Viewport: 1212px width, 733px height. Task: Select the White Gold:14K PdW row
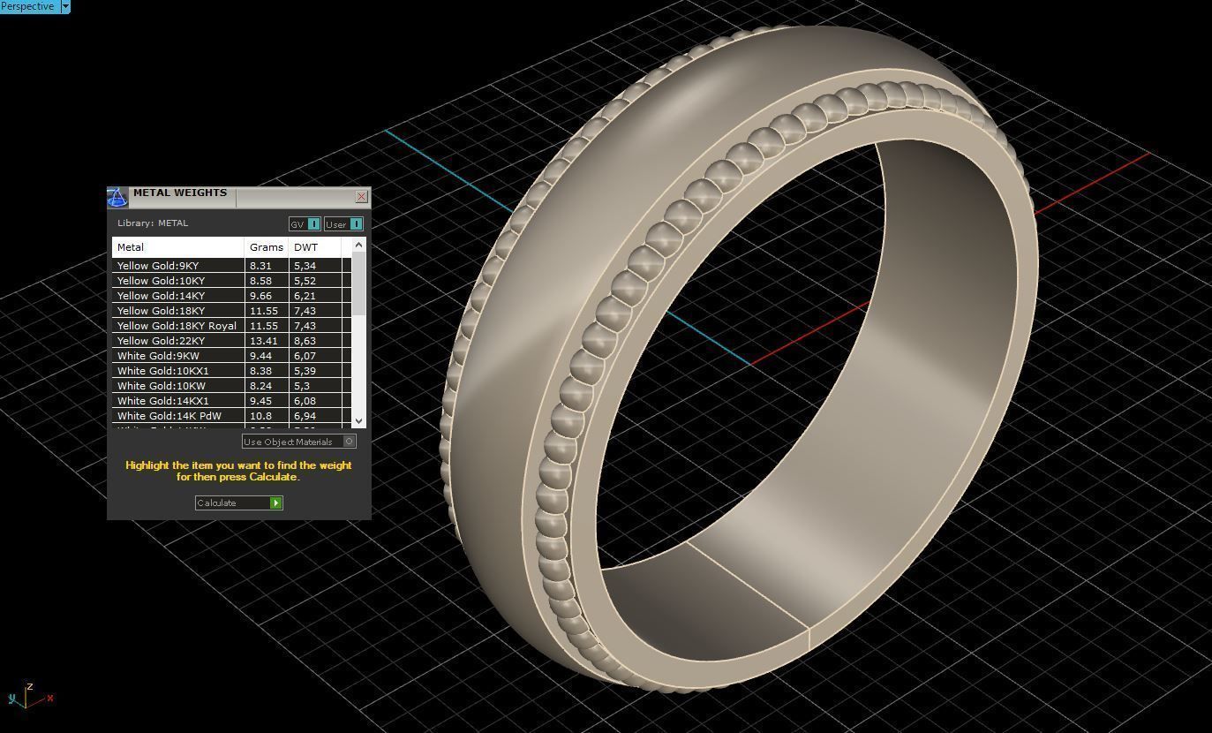click(x=231, y=416)
